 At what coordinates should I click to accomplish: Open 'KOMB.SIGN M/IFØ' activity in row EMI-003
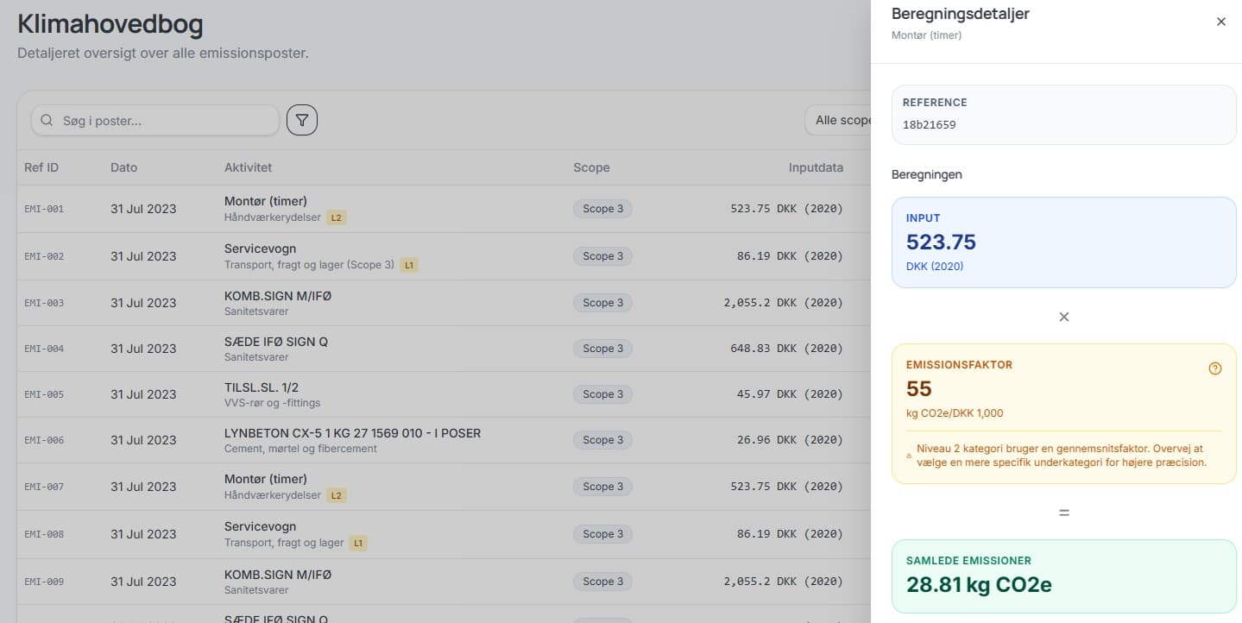click(278, 295)
